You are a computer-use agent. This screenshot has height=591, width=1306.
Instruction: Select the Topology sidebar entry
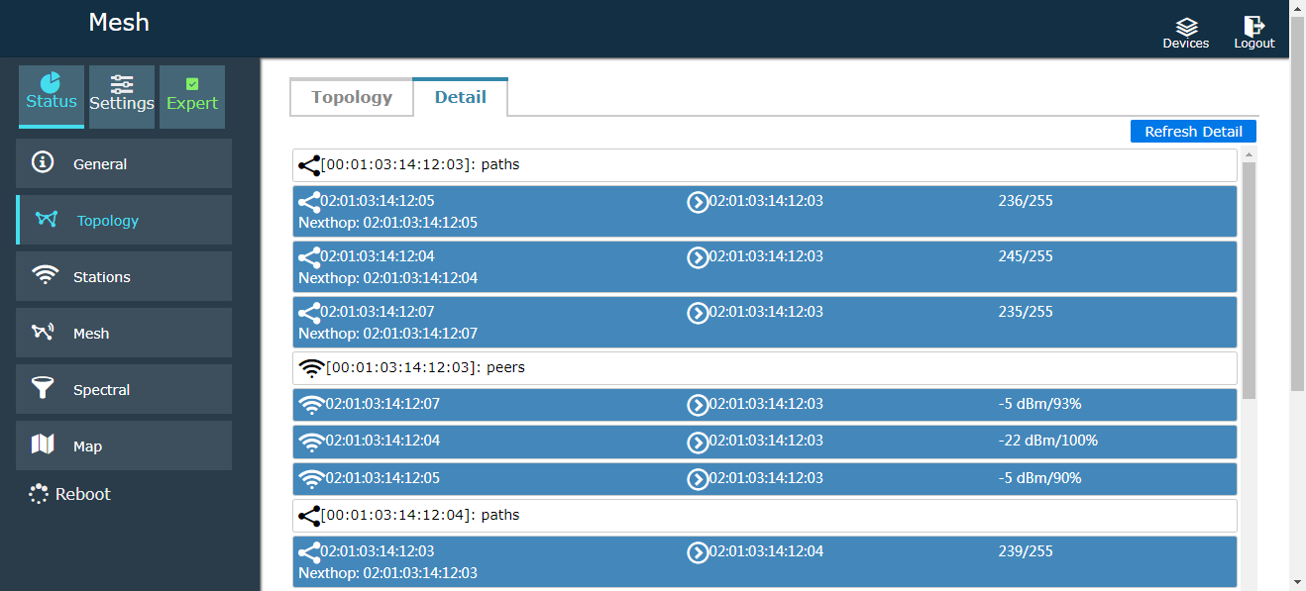(124, 220)
